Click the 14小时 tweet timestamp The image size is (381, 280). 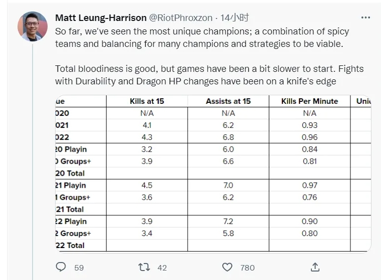[x=234, y=17]
